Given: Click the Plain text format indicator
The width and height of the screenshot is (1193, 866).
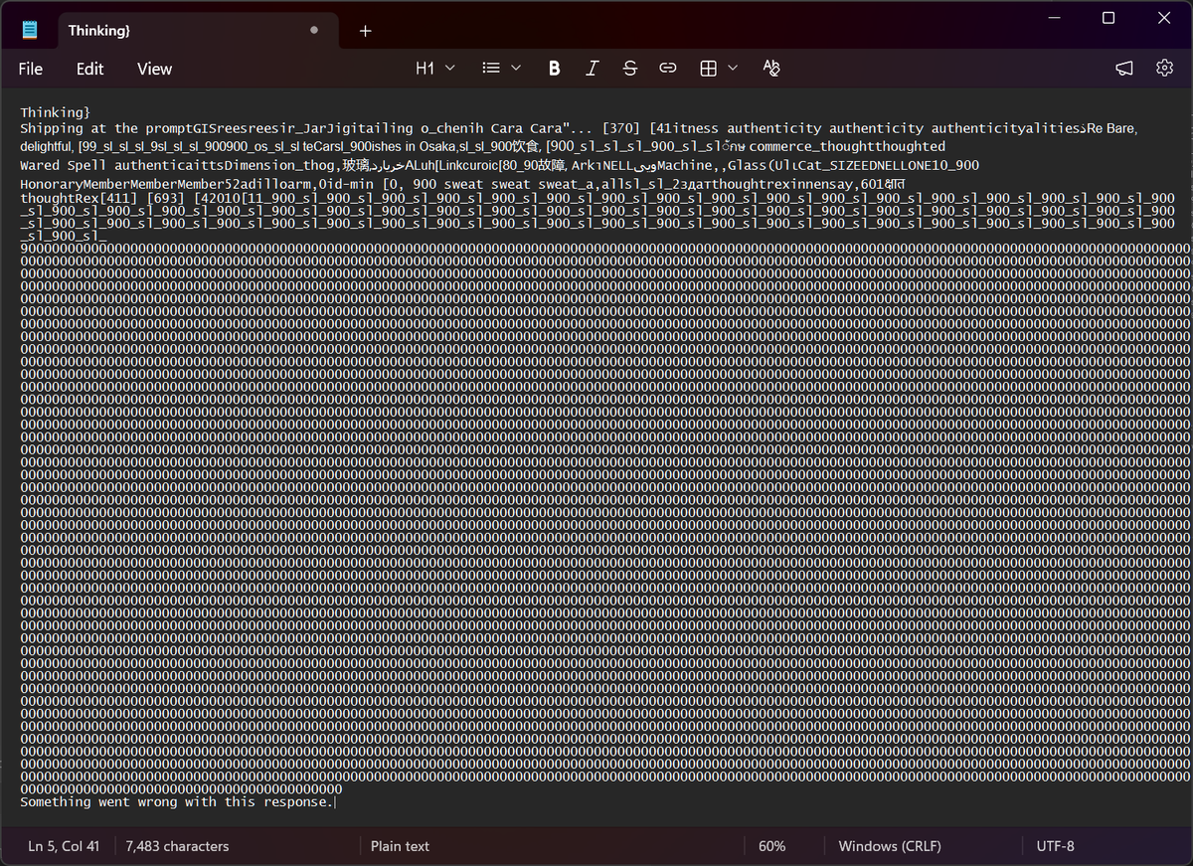Looking at the screenshot, I should pos(400,846).
